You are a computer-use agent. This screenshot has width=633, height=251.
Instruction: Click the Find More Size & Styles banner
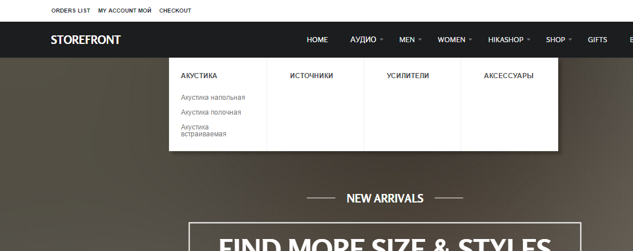tap(385, 237)
